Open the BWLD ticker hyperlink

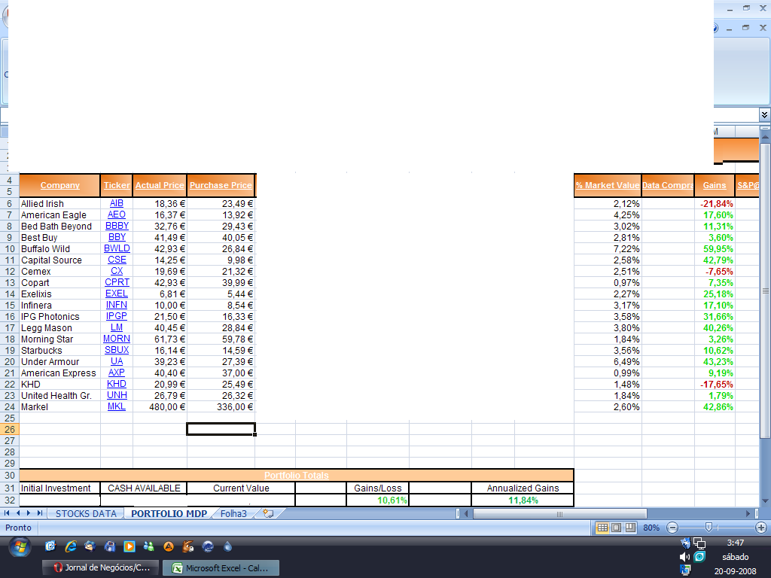(117, 248)
